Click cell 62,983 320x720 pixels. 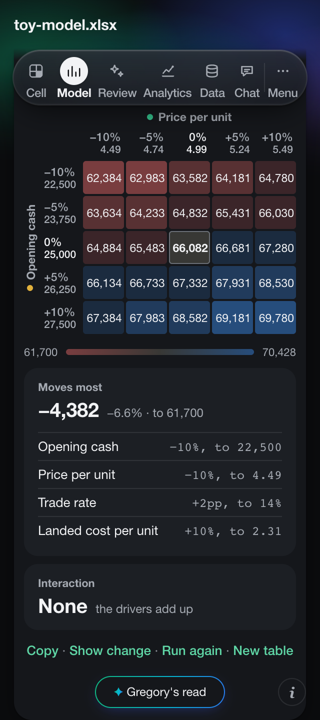pos(147,177)
